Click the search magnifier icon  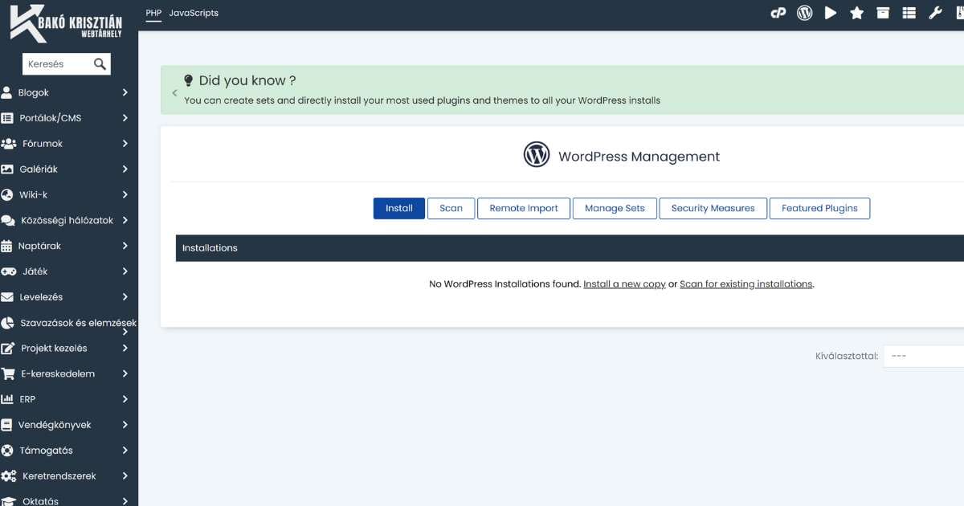coord(100,64)
